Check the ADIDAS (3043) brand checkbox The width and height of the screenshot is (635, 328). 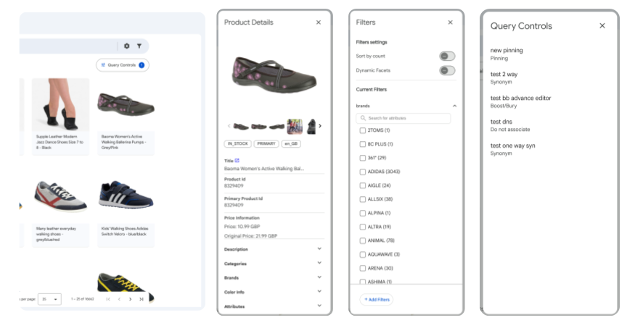[x=363, y=172]
